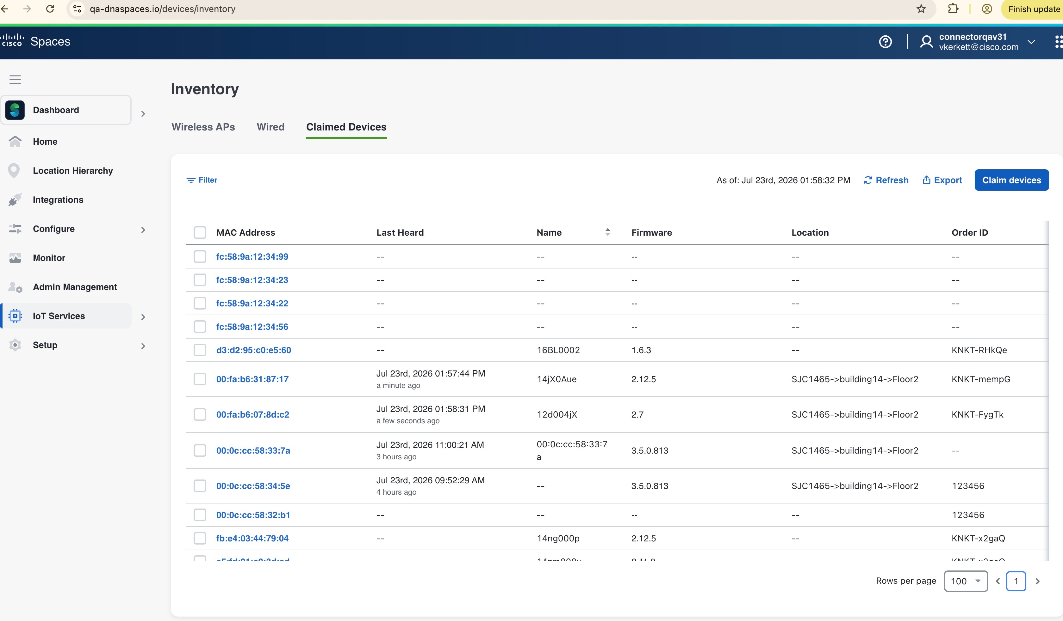Switch to the Wireless APs tab
The height and width of the screenshot is (621, 1063).
pyautogui.click(x=203, y=127)
